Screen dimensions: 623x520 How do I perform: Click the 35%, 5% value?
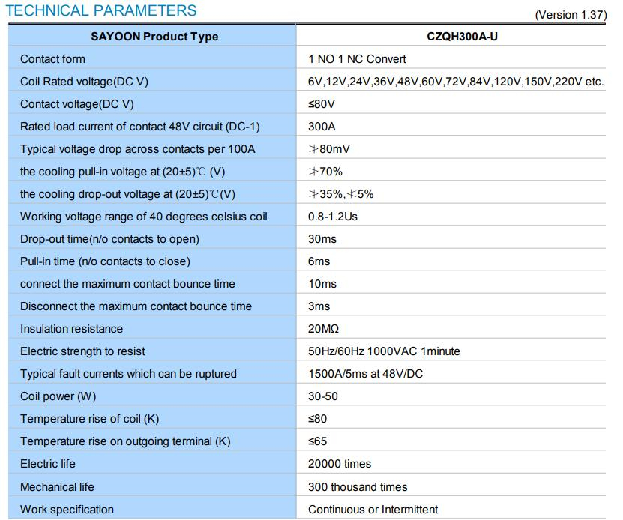click(341, 194)
